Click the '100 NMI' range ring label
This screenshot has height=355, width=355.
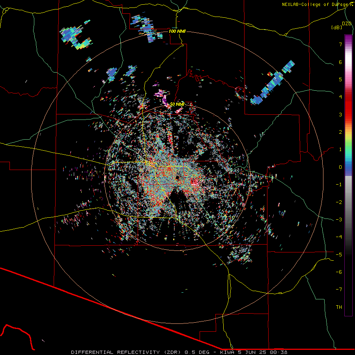(x=177, y=31)
